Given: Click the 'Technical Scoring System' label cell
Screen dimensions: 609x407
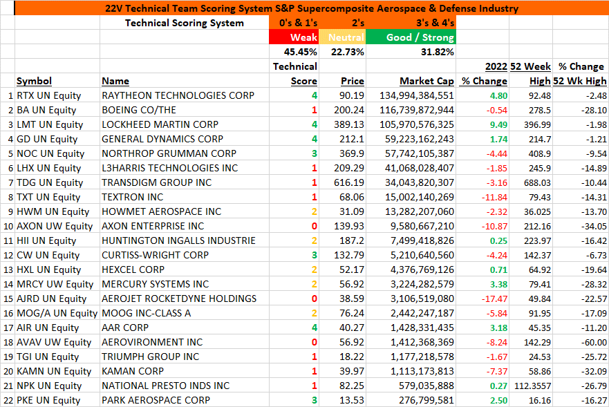Looking at the screenshot, I should (x=185, y=23).
